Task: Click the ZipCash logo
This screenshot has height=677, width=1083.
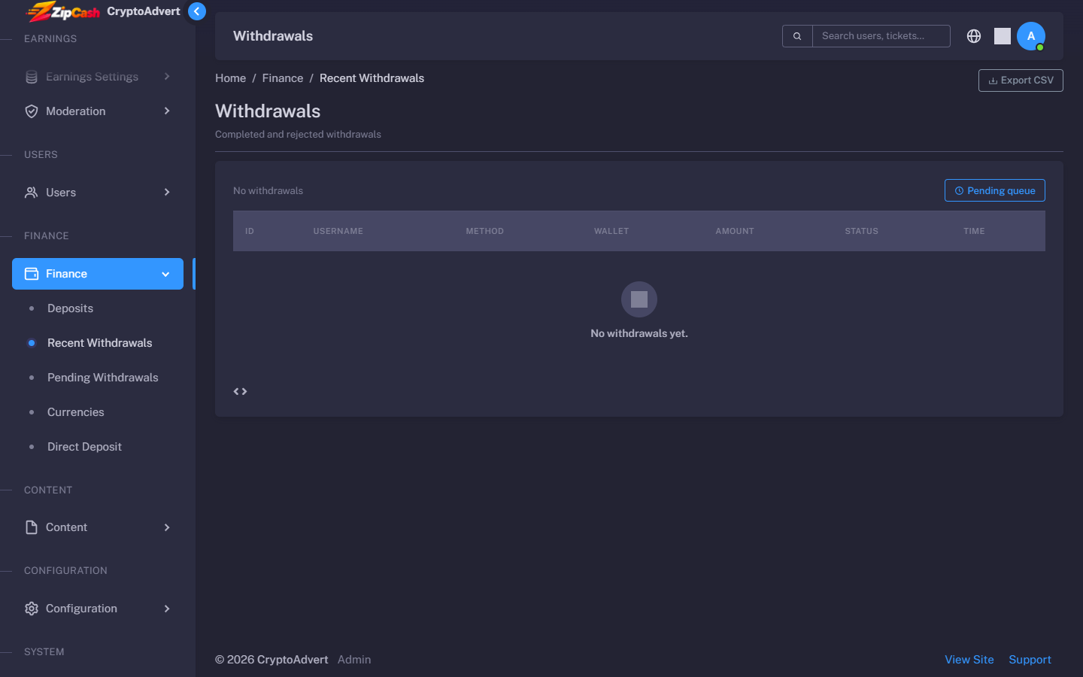Action: (x=63, y=11)
